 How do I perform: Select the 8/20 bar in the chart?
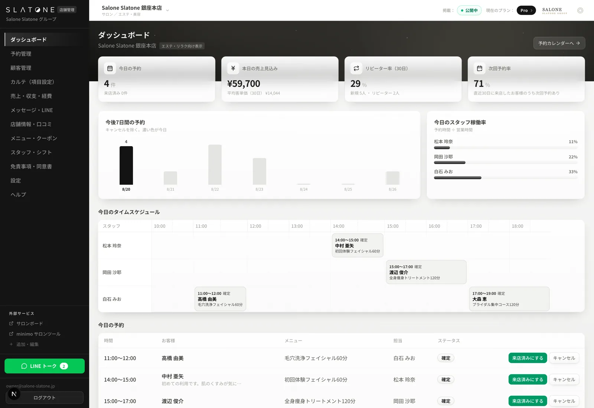126,165
